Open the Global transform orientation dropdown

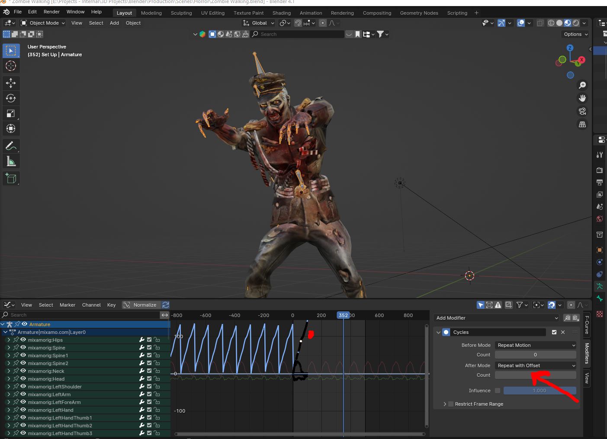pos(259,23)
